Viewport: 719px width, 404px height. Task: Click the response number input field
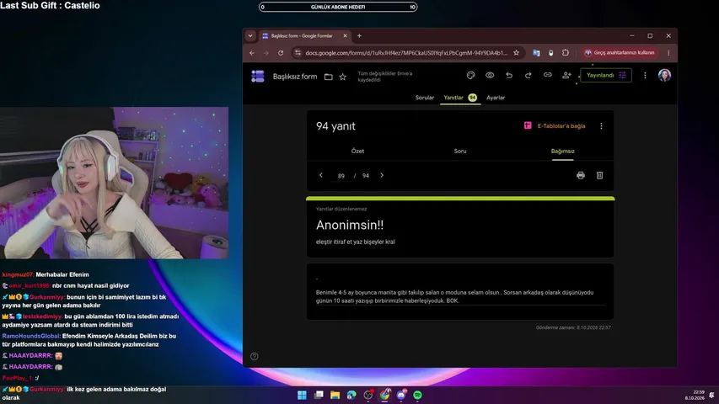pos(341,176)
